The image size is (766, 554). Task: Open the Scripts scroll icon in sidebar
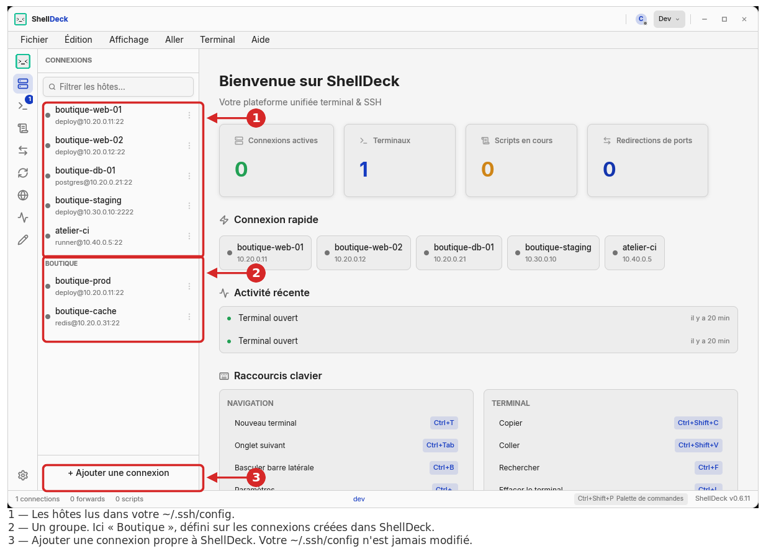(23, 128)
